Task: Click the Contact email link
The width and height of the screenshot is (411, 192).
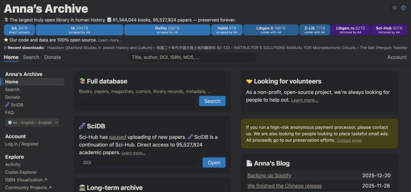Action: coord(349,141)
